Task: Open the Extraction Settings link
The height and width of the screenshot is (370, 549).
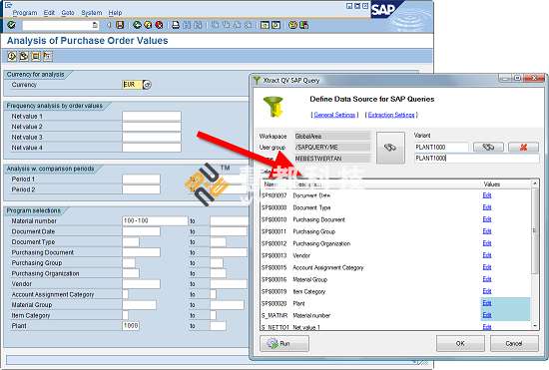Action: (391, 115)
